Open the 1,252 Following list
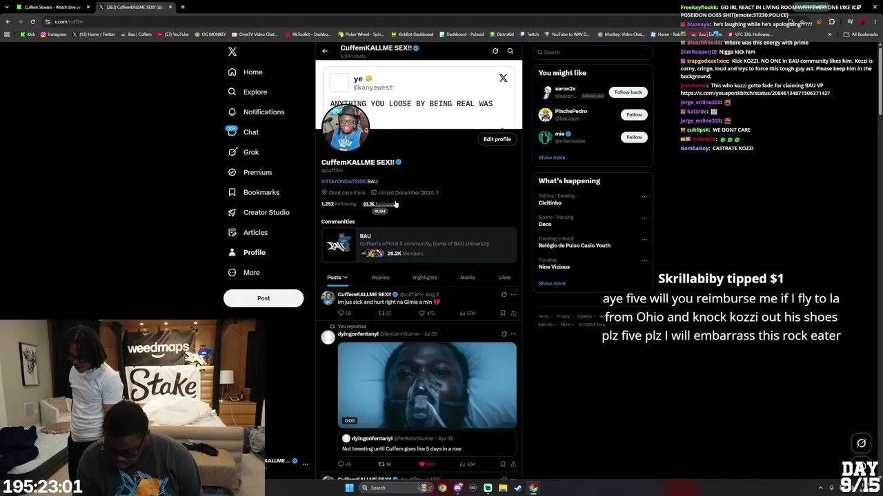This screenshot has width=883, height=496. (x=339, y=204)
